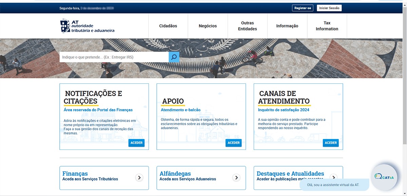Click the NOTIFICAÇÕES E CITAÇÕES title
407x196 pixels.
[x=93, y=97]
